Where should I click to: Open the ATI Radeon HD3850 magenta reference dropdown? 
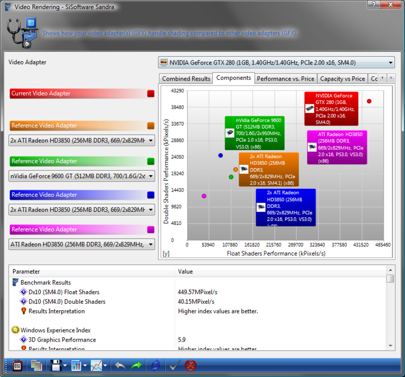coord(82,244)
